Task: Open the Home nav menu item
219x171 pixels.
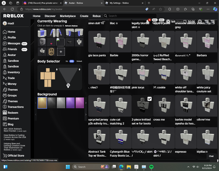Action: click(36, 16)
